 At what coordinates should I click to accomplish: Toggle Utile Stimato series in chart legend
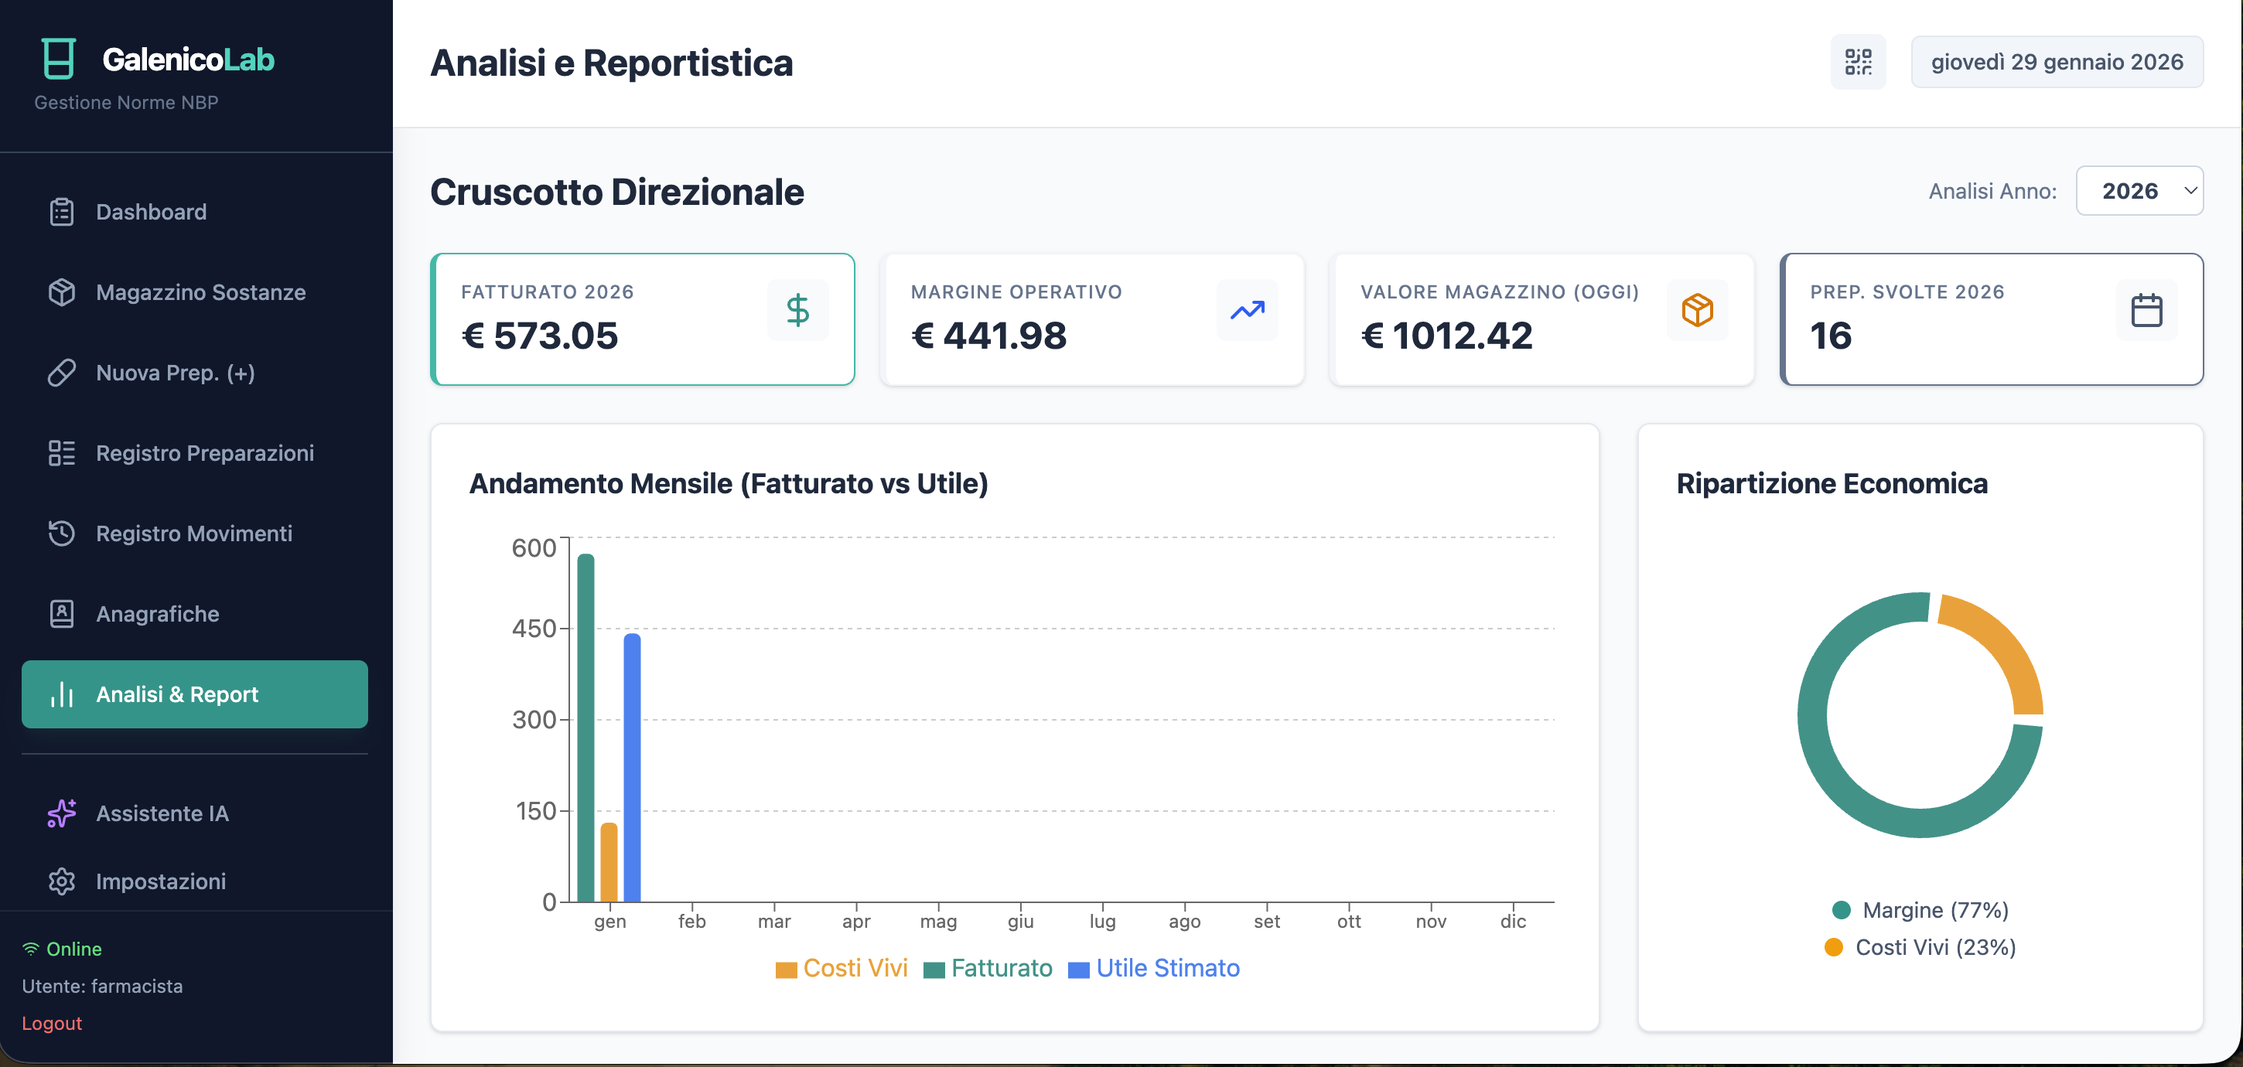click(x=1154, y=968)
